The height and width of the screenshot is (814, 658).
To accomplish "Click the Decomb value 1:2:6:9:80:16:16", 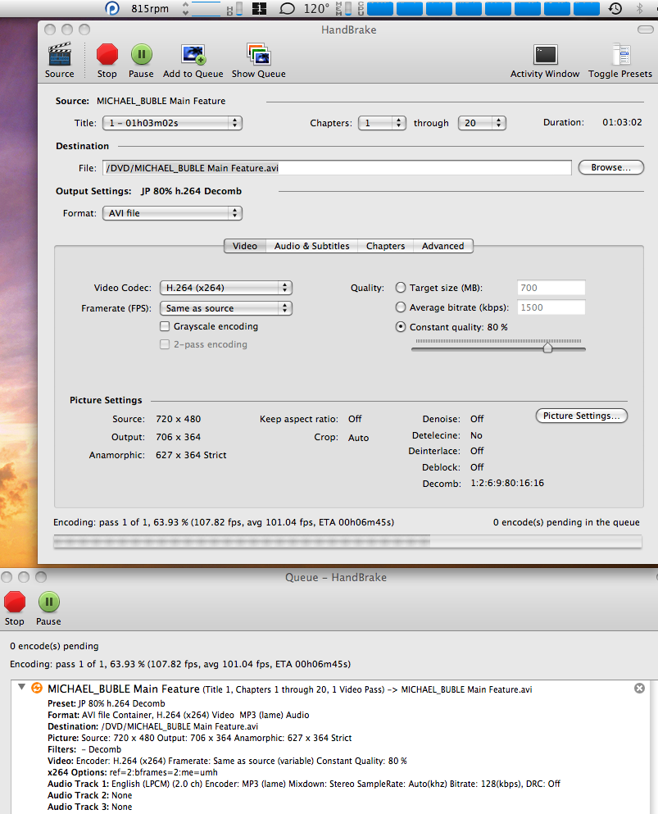I will [507, 483].
